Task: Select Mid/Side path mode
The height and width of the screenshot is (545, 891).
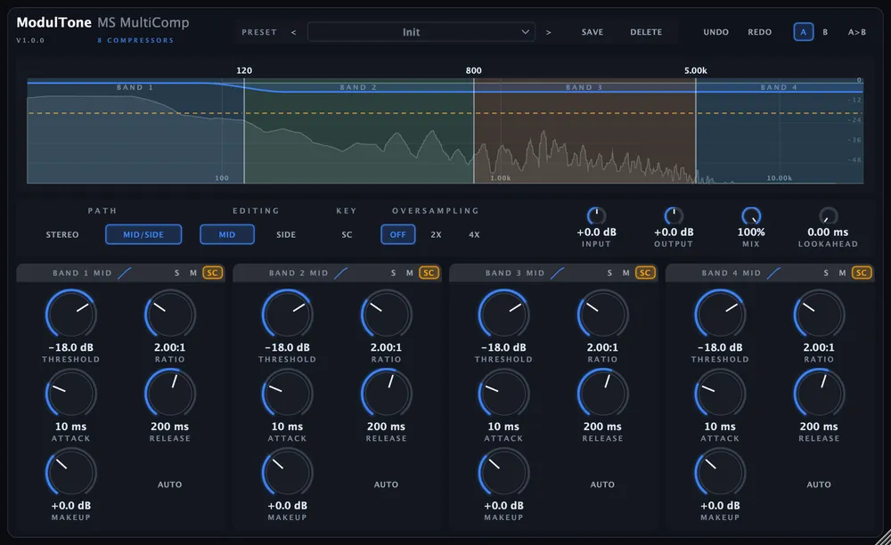Action: pyautogui.click(x=143, y=234)
